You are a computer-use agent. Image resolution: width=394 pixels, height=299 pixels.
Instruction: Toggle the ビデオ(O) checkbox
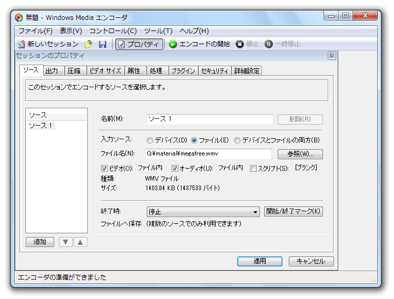104,168
